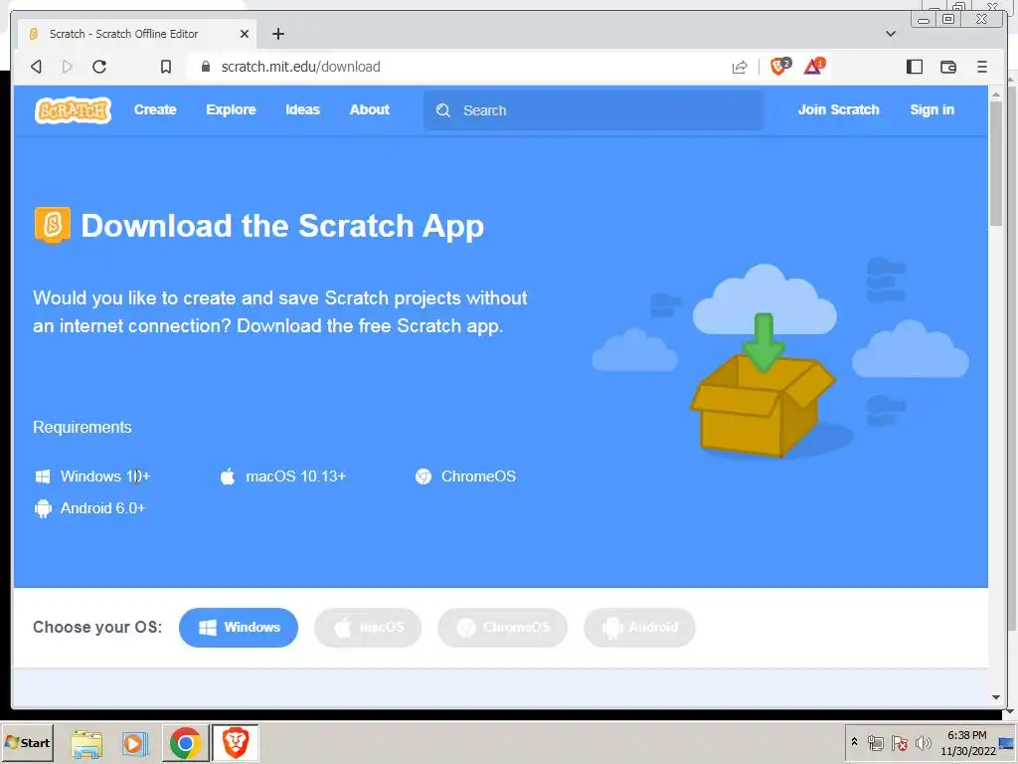1018x764 pixels.
Task: Choose Windows as your OS
Action: (x=239, y=627)
